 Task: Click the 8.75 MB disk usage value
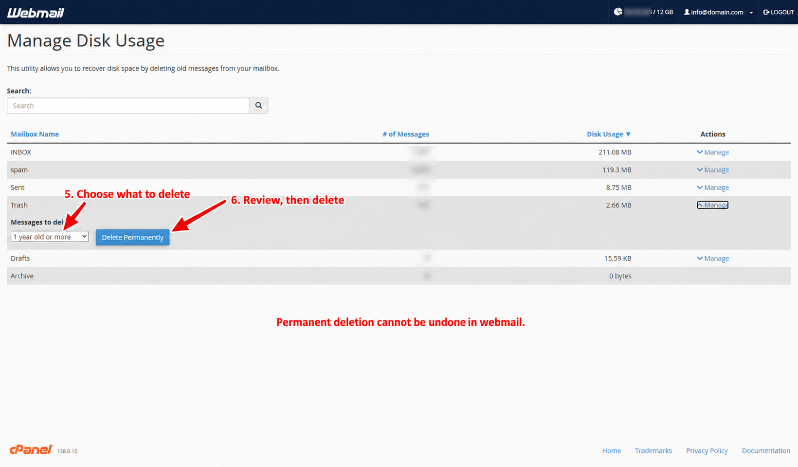point(619,187)
